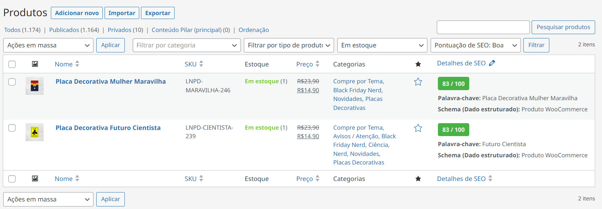
Task: Check select-all box in table header
Action: [x=12, y=64]
